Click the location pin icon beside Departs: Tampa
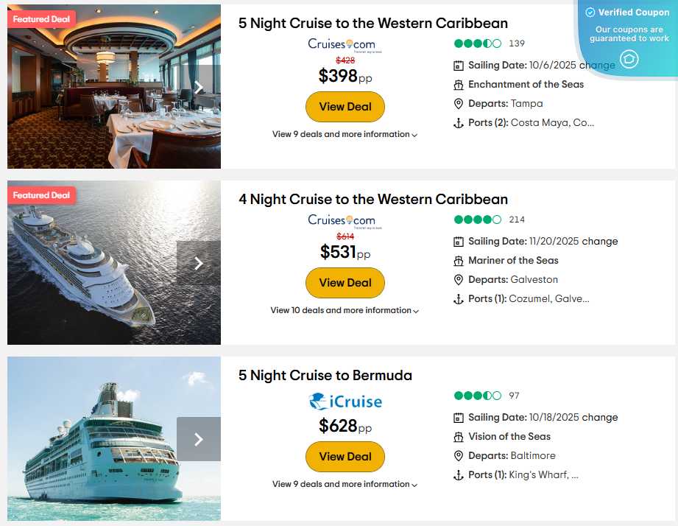The width and height of the screenshot is (678, 526). coord(459,104)
